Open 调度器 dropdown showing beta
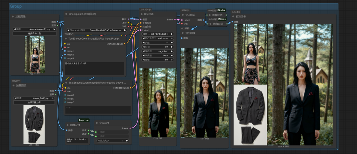 click(158, 56)
